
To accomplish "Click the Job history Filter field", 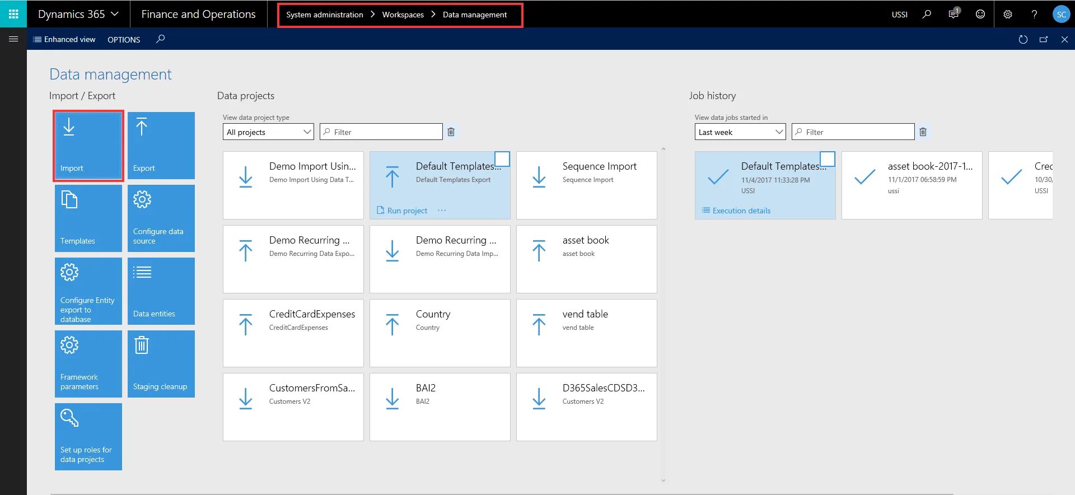I will click(853, 132).
